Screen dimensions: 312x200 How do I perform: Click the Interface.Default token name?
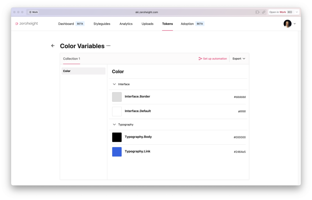coord(138,111)
